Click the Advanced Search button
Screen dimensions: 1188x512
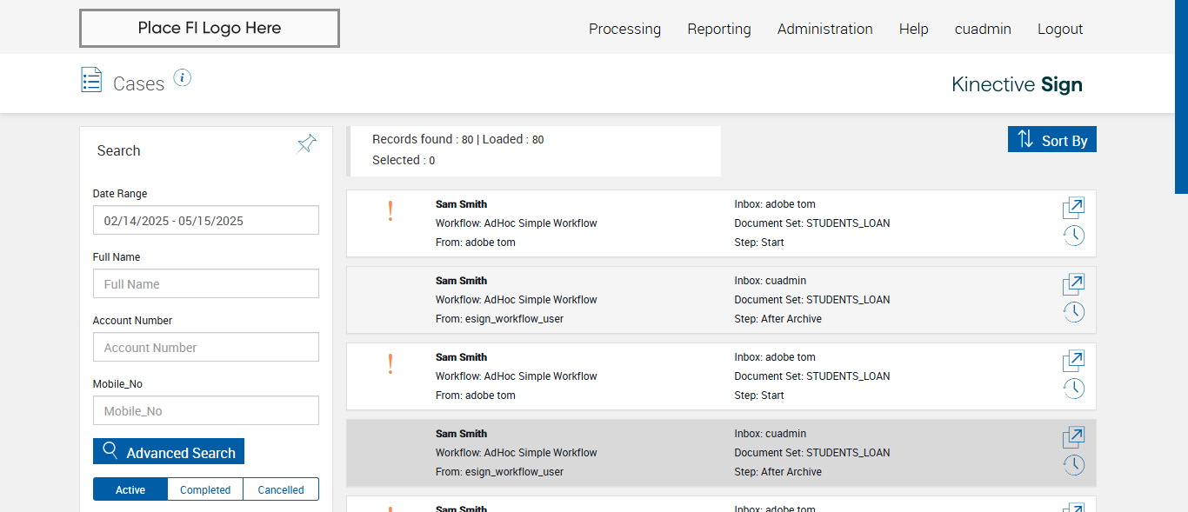tap(169, 452)
